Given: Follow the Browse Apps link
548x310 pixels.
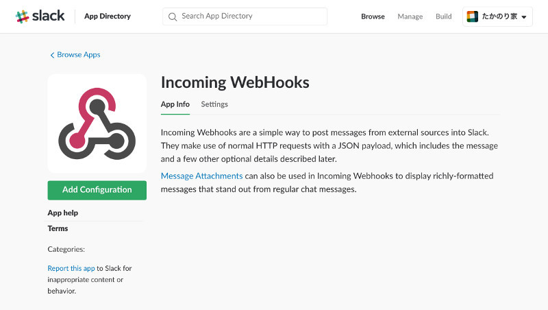Looking at the screenshot, I should 79,55.
